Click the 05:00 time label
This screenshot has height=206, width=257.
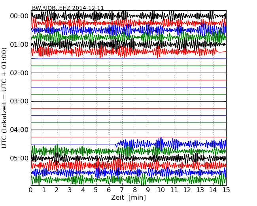(19, 158)
